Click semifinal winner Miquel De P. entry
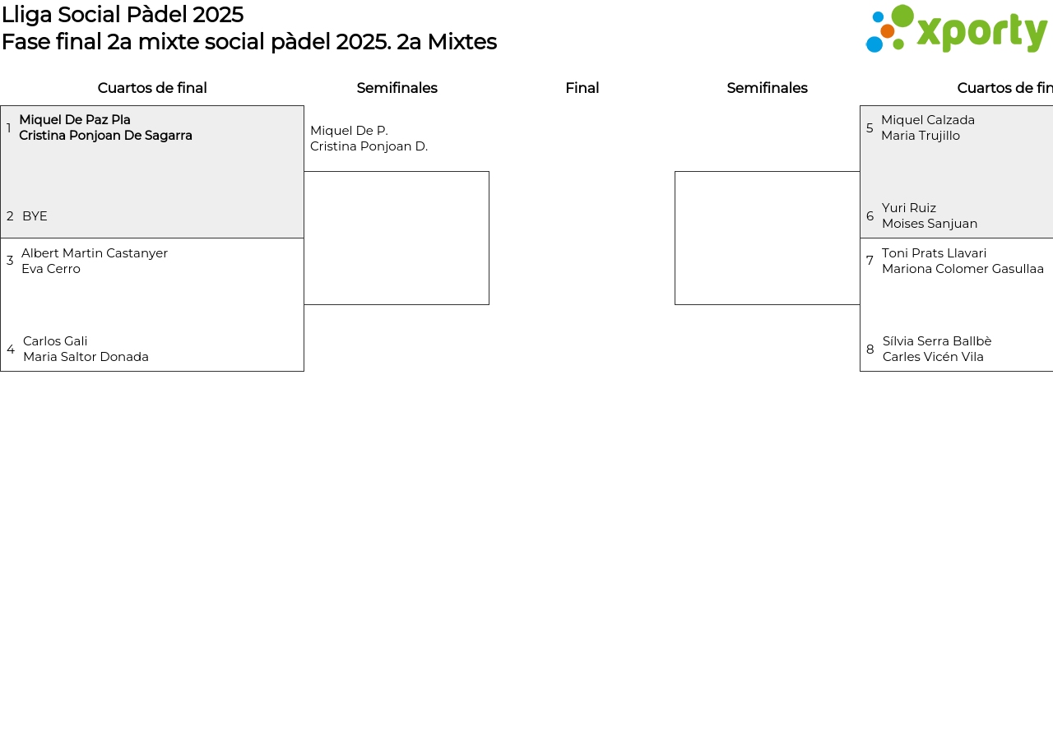This screenshot has width=1053, height=736. (369, 138)
